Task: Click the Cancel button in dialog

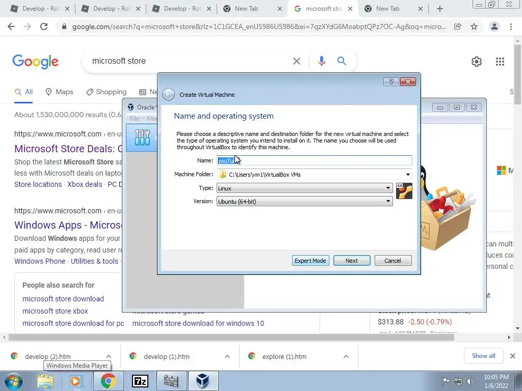Action: point(393,261)
